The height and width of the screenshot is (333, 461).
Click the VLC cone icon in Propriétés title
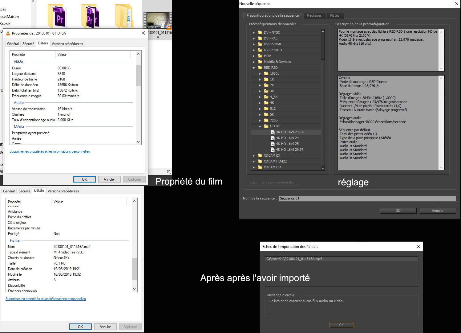point(8,33)
